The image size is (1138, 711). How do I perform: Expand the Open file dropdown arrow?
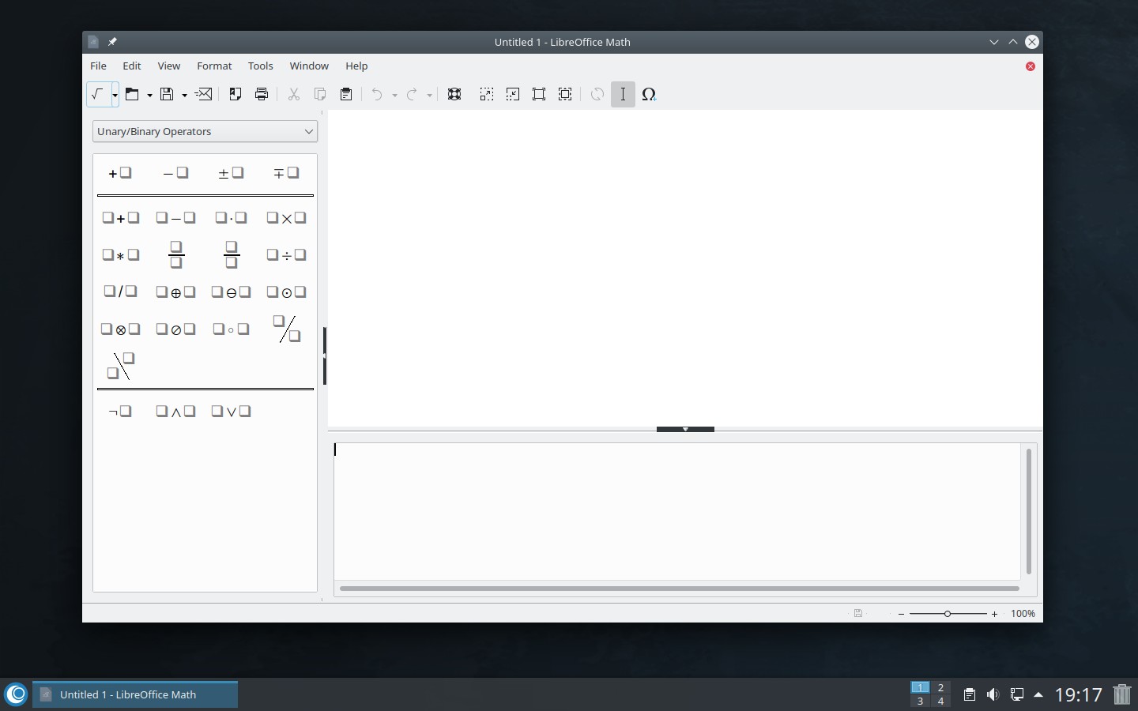[149, 95]
